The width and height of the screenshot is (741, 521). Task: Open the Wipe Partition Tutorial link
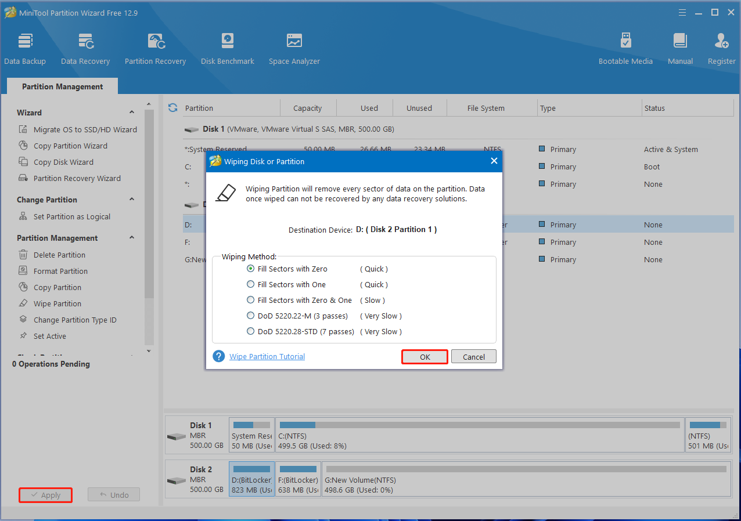(267, 356)
